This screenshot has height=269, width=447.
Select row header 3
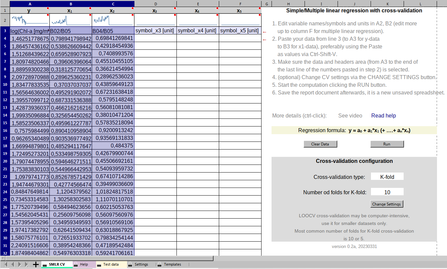click(5, 31)
